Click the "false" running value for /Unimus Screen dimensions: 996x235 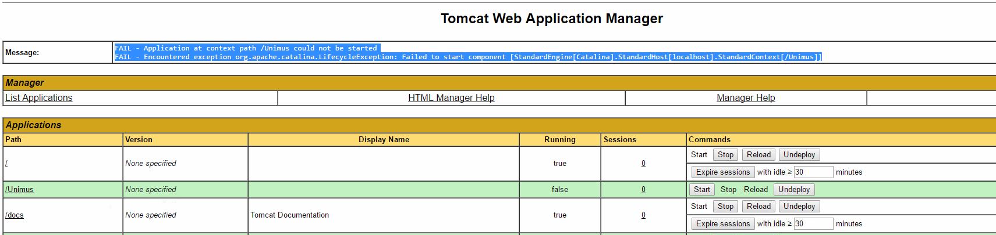point(560,190)
